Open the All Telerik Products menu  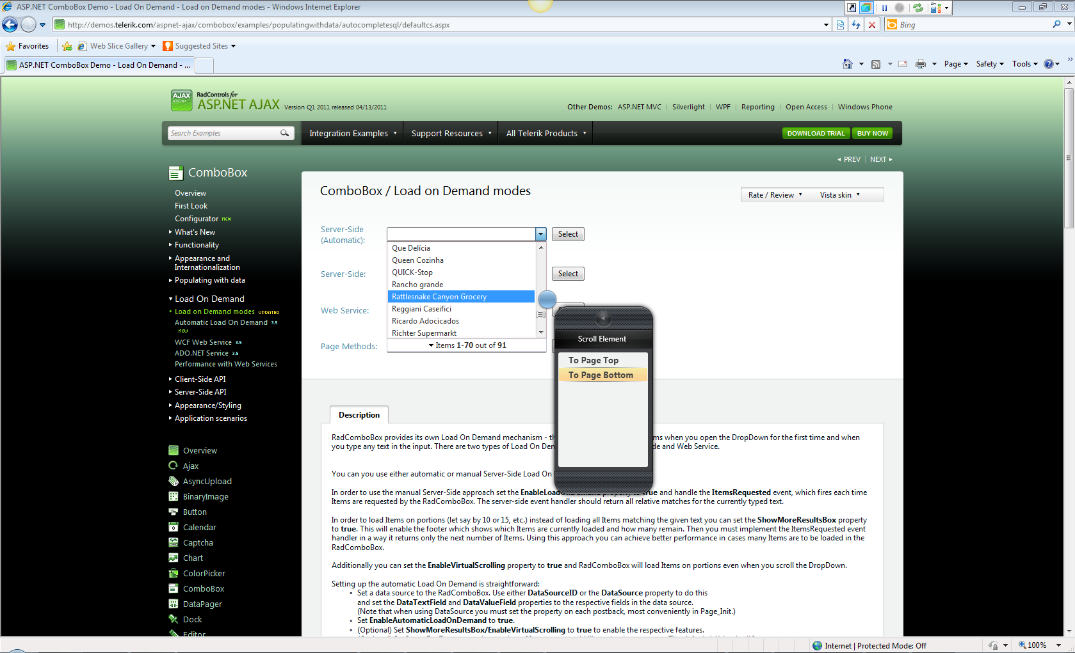[546, 133]
